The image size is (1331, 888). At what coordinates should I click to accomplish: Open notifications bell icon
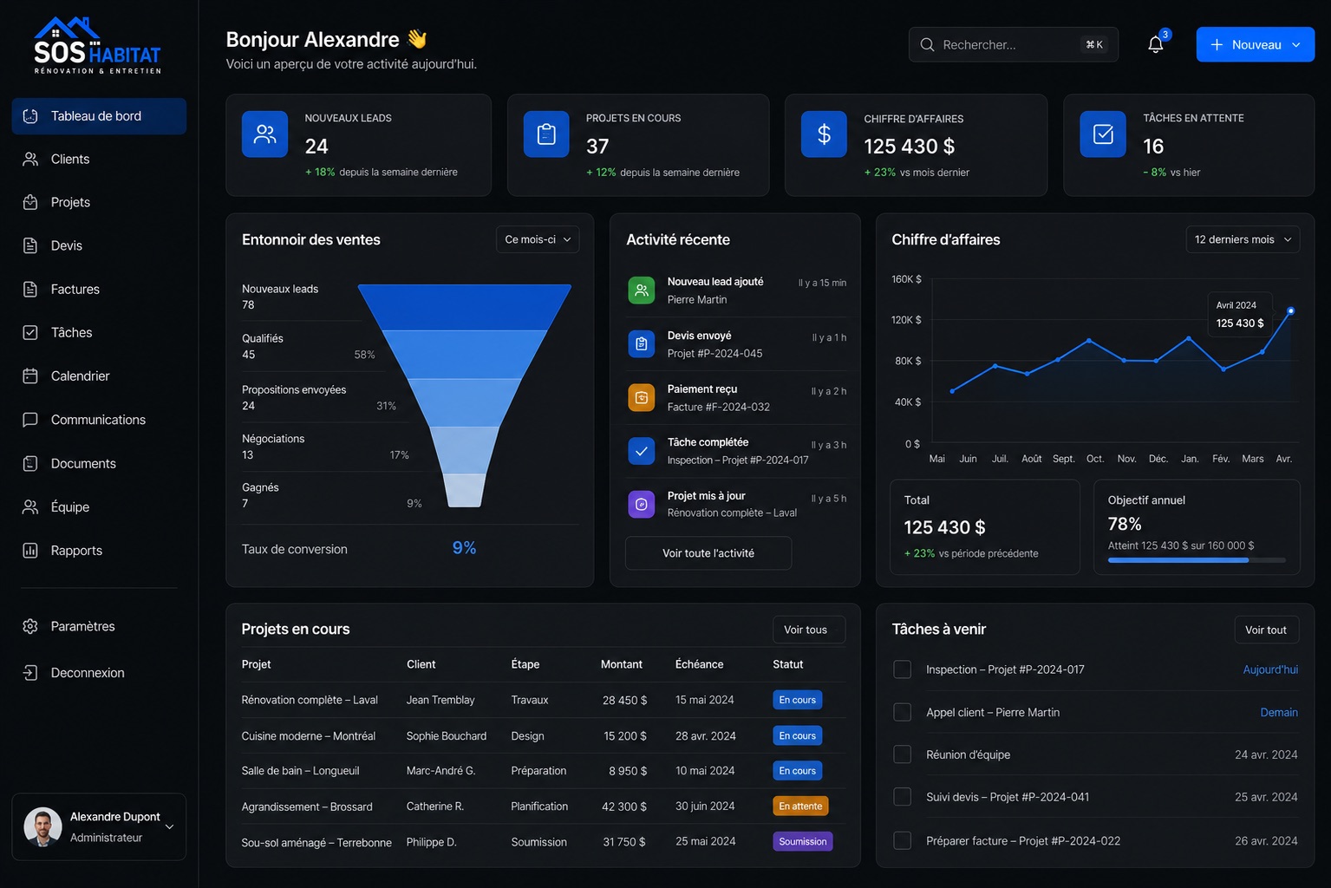[1156, 44]
